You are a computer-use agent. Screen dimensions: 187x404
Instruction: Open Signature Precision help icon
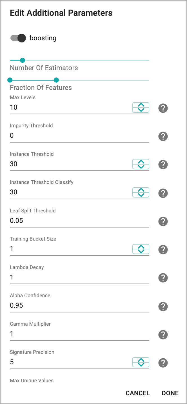[x=163, y=363]
